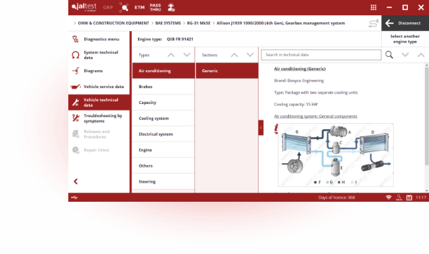
Task: Move up in Types list
Action: pyautogui.click(x=171, y=55)
